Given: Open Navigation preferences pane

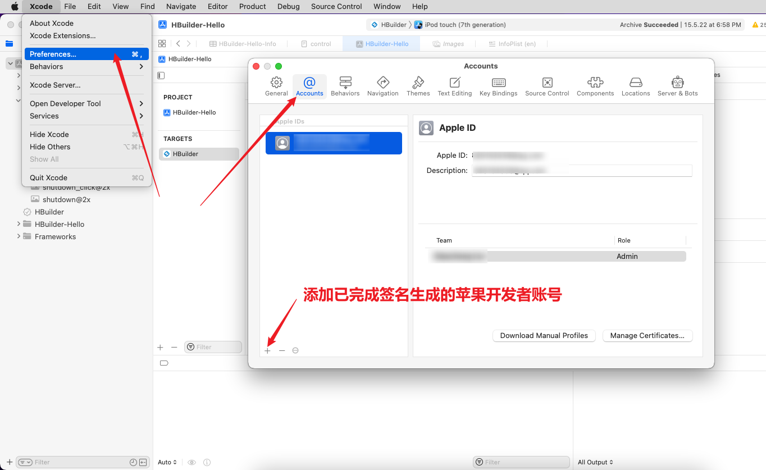Looking at the screenshot, I should coord(382,86).
